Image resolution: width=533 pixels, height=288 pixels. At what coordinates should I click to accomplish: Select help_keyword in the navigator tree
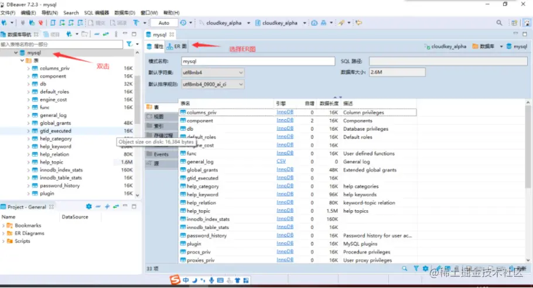[56, 147]
